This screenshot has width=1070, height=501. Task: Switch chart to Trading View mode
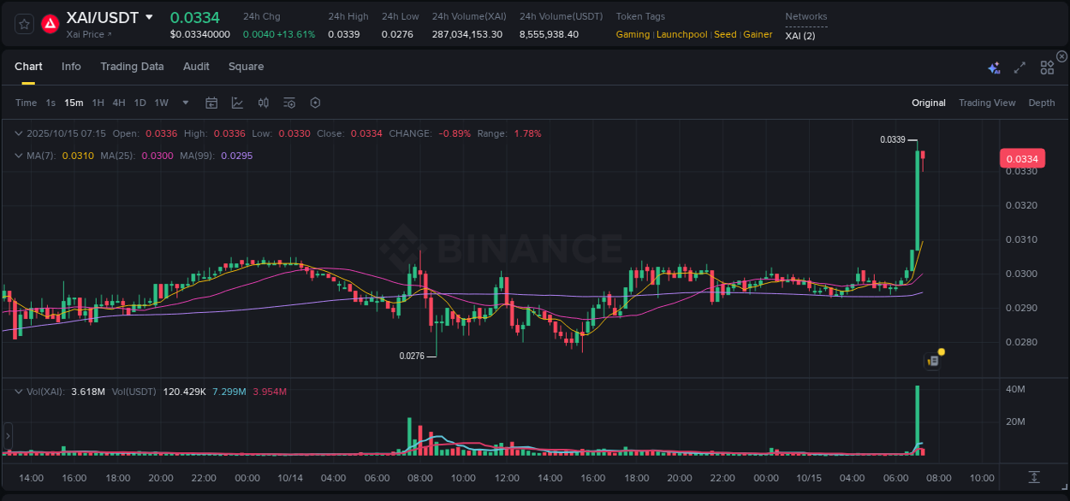coord(987,103)
